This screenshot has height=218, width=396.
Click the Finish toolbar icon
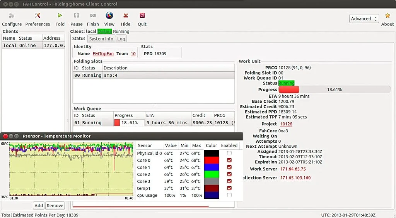click(x=93, y=15)
